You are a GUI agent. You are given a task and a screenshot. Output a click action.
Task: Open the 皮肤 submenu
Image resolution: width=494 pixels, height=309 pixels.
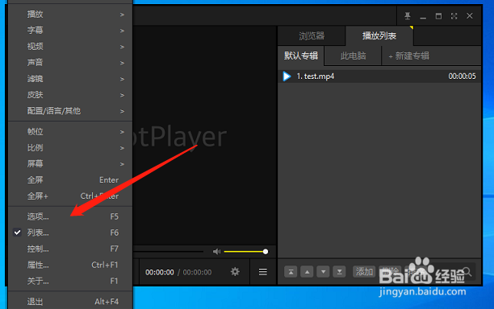tap(70, 95)
